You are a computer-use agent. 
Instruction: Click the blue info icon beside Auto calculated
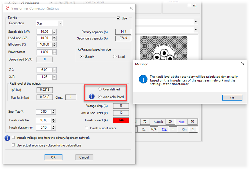point(92,96)
